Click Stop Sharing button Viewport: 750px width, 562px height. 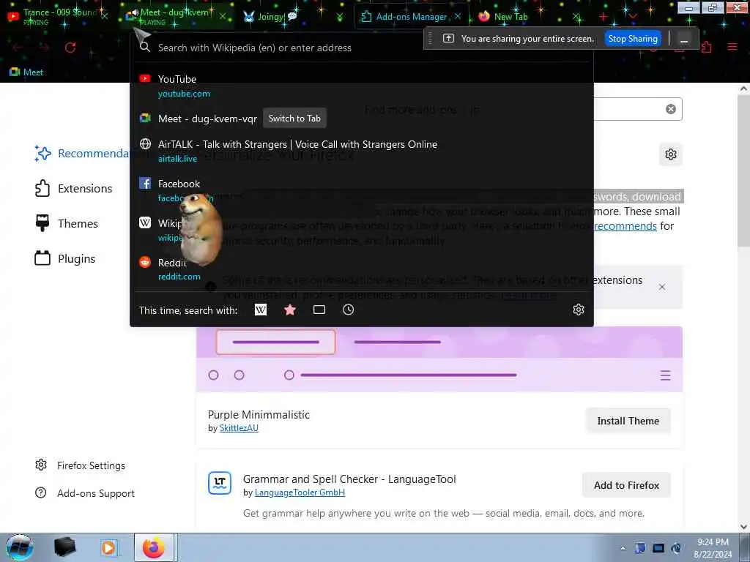(x=633, y=39)
